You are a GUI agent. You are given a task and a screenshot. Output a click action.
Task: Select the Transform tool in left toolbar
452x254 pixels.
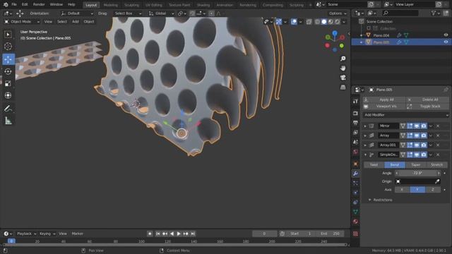[x=8, y=95]
